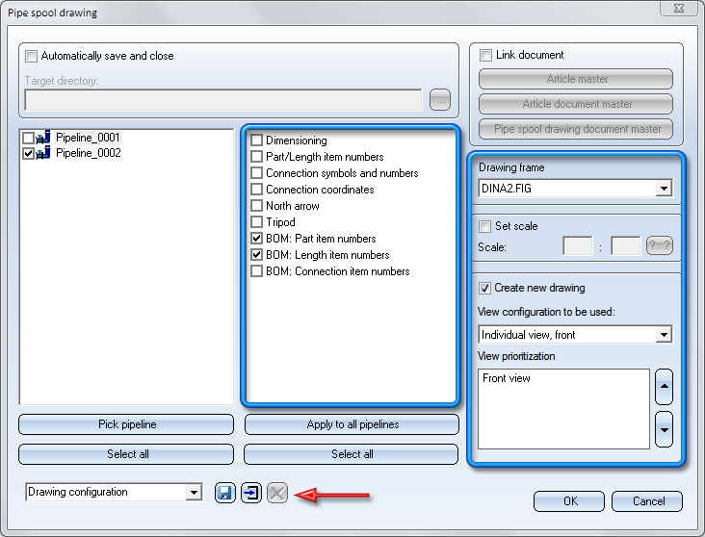Toggle Part/Length item numbers checkbox
Viewport: 705px width, 537px height.
tap(257, 156)
